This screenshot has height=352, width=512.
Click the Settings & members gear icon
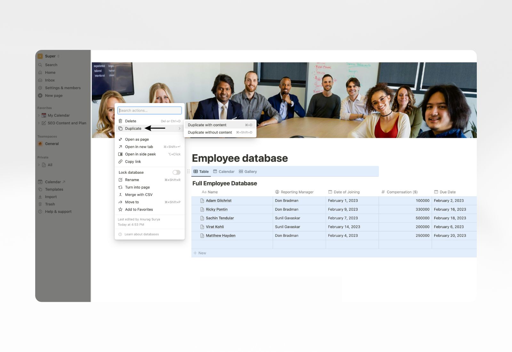(x=40, y=88)
